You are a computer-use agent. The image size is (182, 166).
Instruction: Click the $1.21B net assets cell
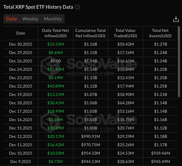pos(160,95)
